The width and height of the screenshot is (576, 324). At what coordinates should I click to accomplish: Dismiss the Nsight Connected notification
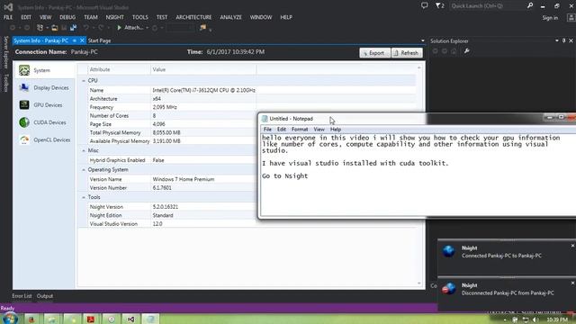[x=572, y=246]
